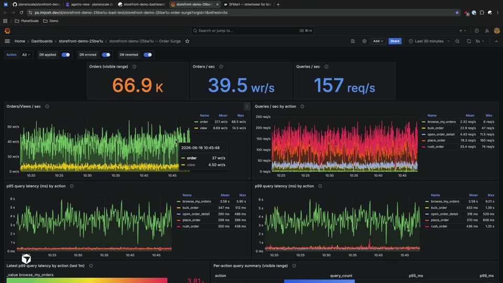503x283 pixels.
Task: Open the Orders/Views panel three-dot menu
Action: click(247, 106)
